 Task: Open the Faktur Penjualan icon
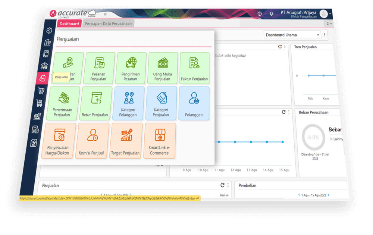click(194, 68)
